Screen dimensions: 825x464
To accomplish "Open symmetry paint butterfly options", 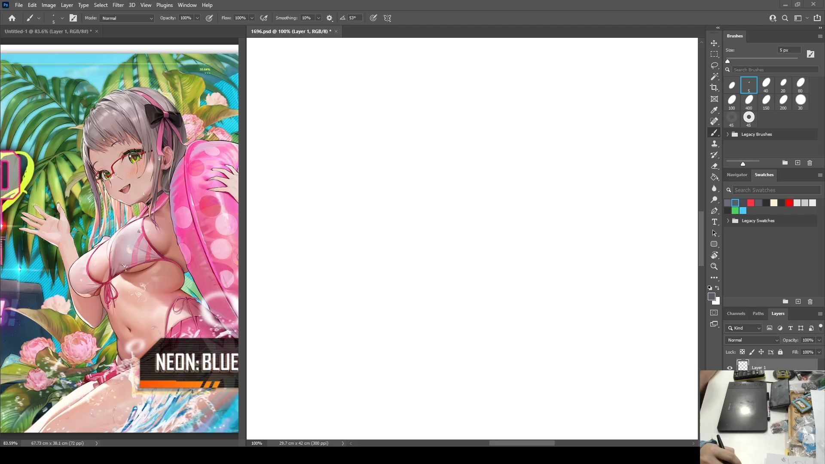I will click(x=388, y=18).
